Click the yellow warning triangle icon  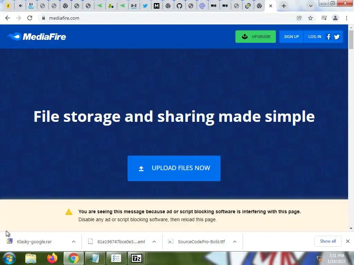coord(69,212)
